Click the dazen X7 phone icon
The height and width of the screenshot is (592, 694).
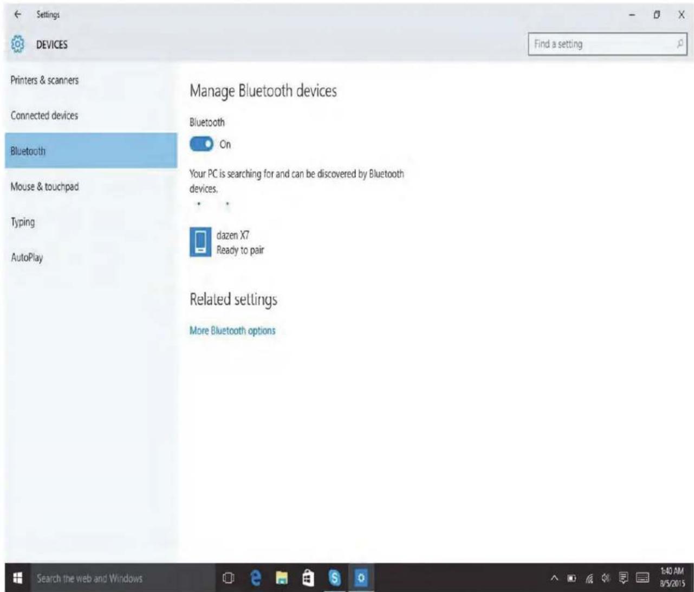coord(200,242)
